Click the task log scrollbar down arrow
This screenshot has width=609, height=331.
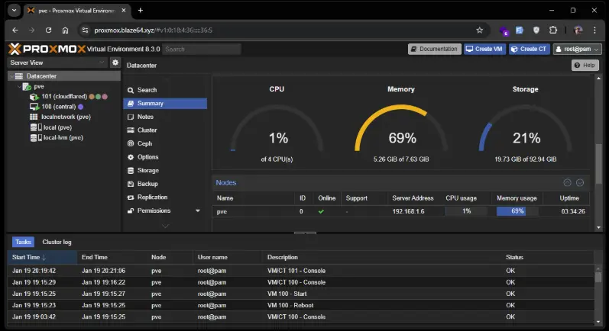598,322
